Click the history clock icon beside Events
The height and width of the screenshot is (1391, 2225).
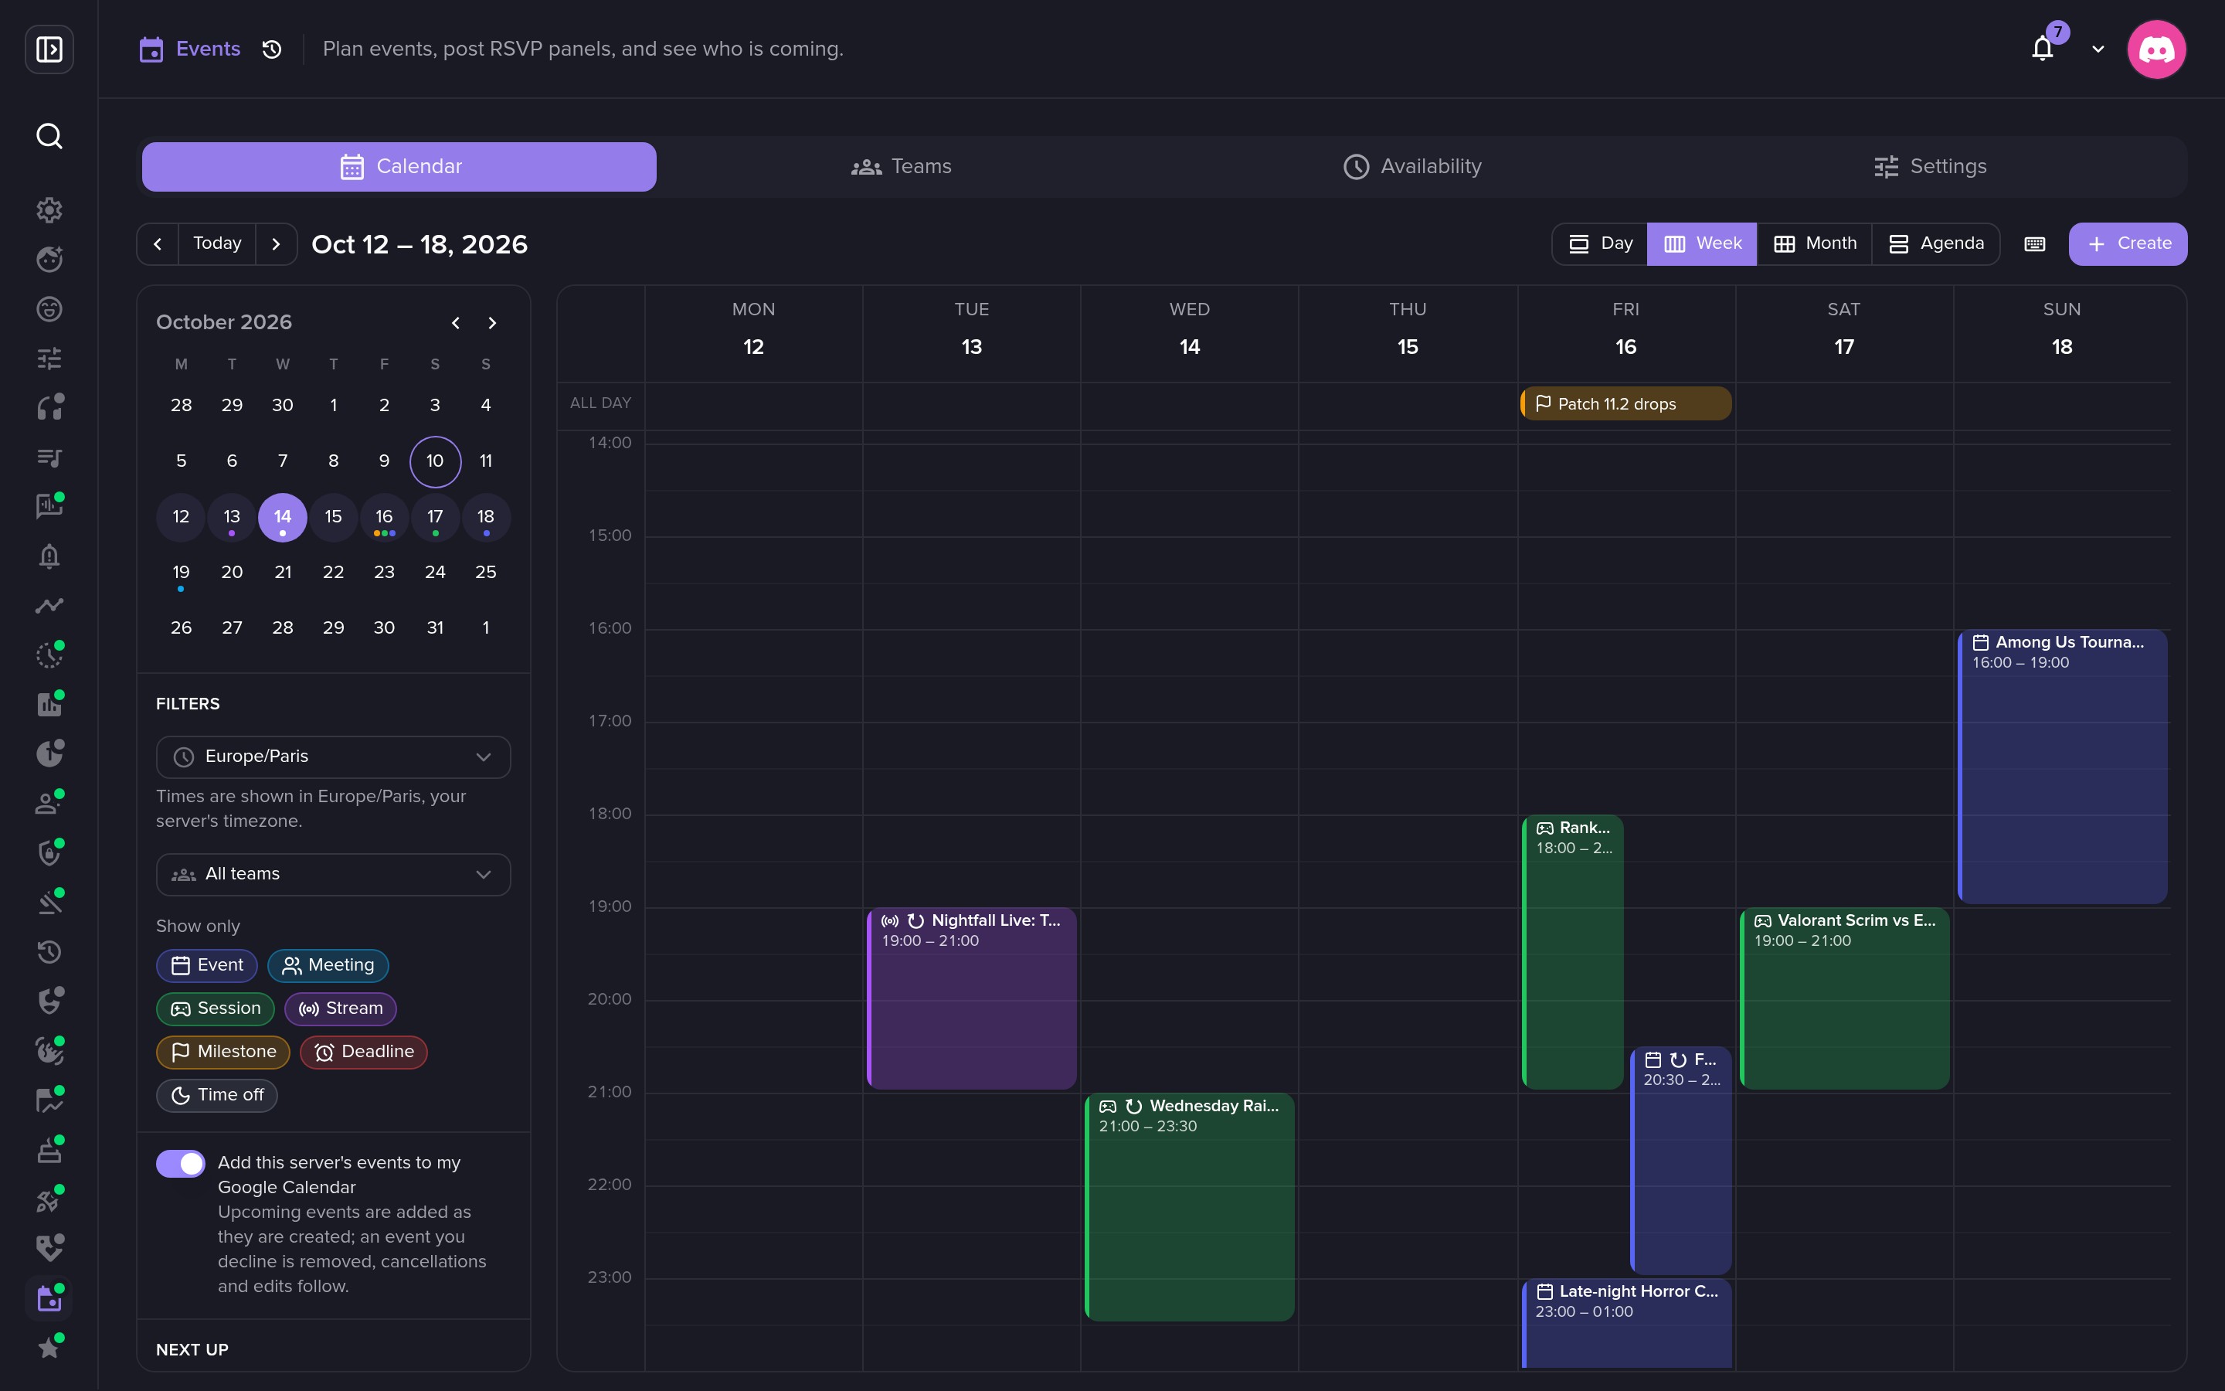(271, 49)
